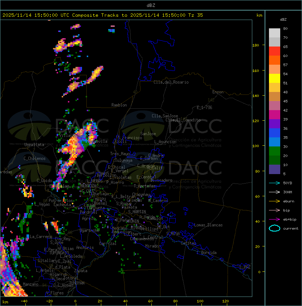Select the 'Ramblon' map label

pos(119,105)
